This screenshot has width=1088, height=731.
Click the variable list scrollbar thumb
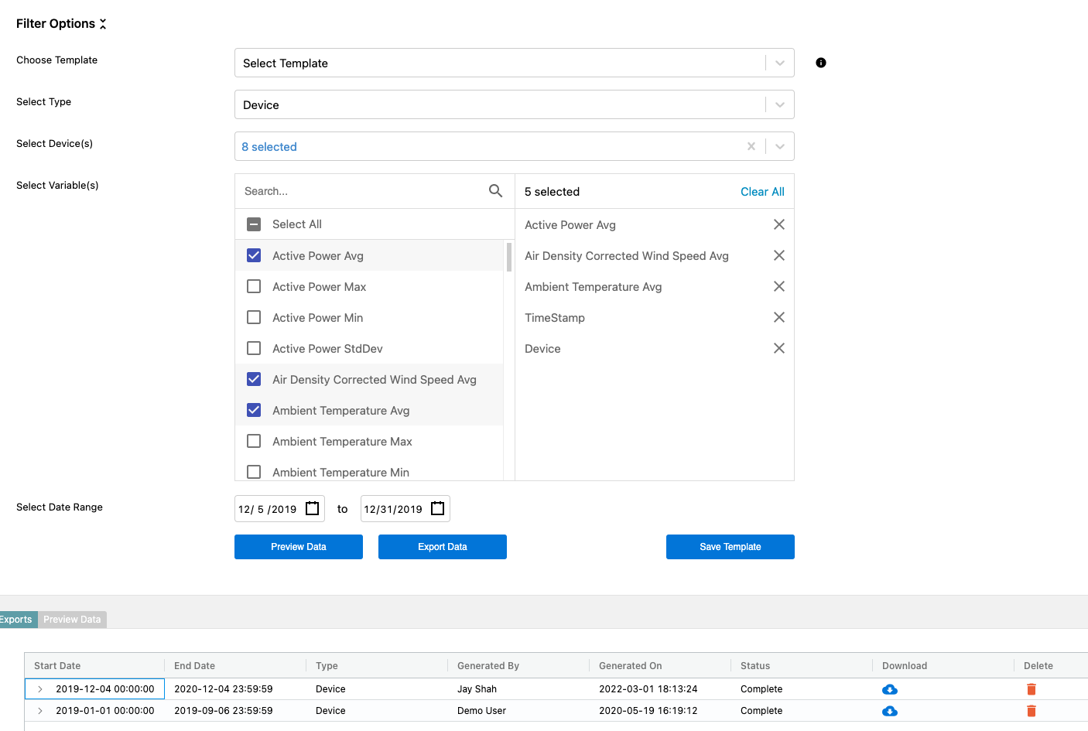(x=508, y=257)
